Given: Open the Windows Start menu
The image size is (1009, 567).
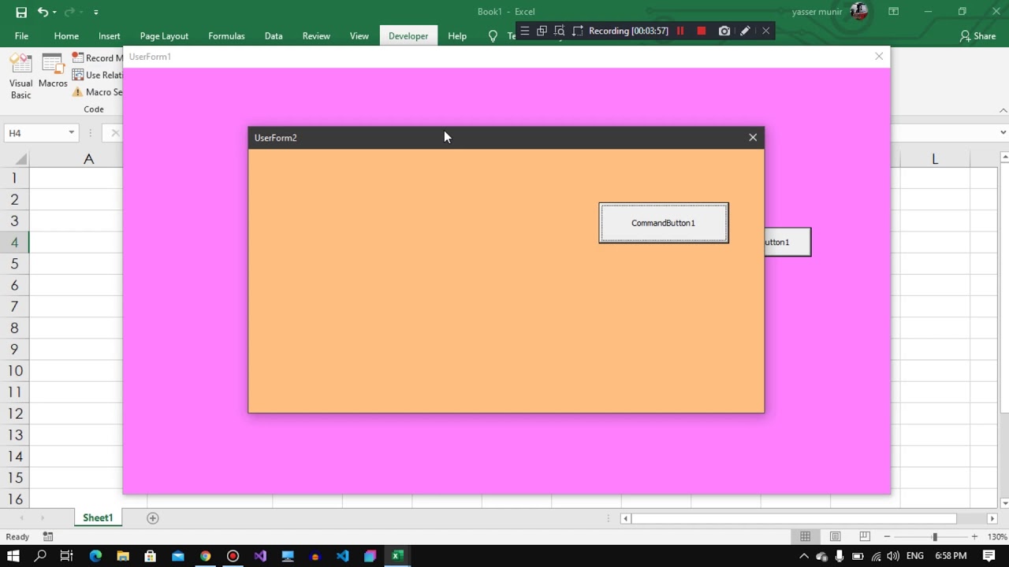Looking at the screenshot, I should [13, 556].
